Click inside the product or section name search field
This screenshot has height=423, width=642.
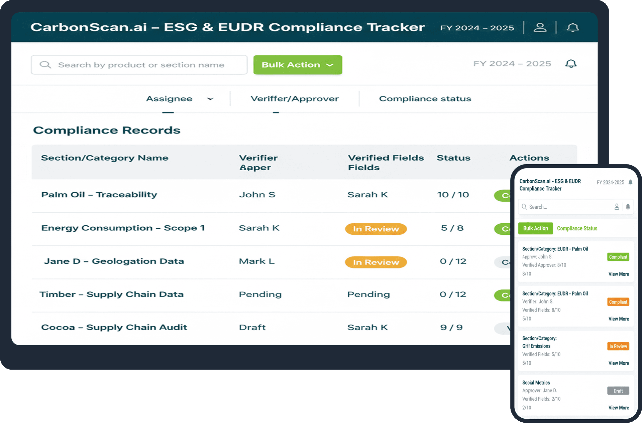pos(140,64)
